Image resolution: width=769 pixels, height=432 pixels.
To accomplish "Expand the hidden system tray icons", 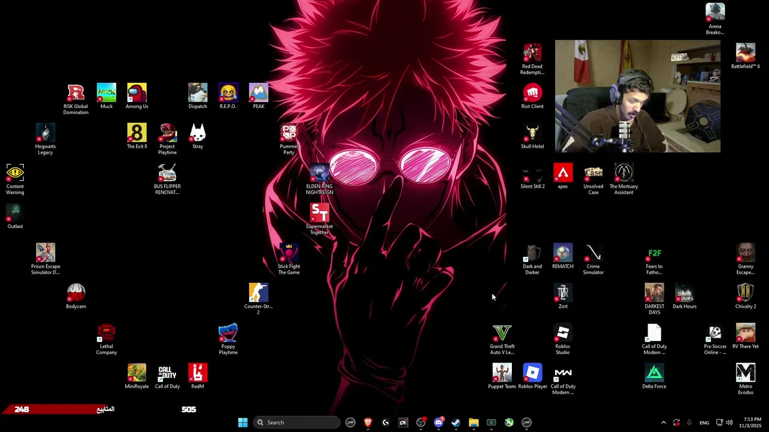I will [x=663, y=422].
